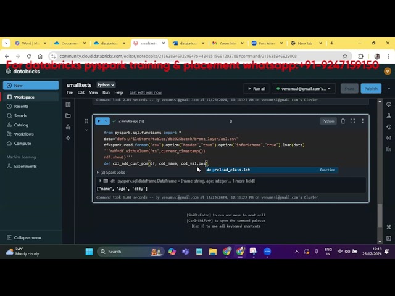Click the Run all button
This screenshot has height=296, width=395.
tap(257, 89)
